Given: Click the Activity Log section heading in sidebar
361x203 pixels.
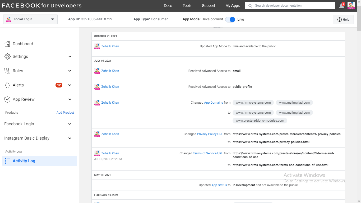Looking at the screenshot, I should [13, 151].
